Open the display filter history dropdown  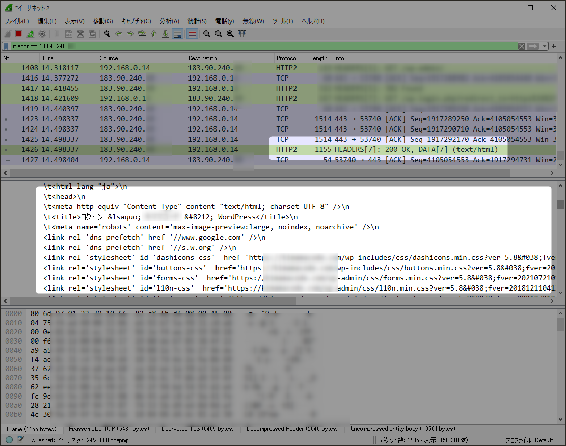pyautogui.click(x=544, y=46)
